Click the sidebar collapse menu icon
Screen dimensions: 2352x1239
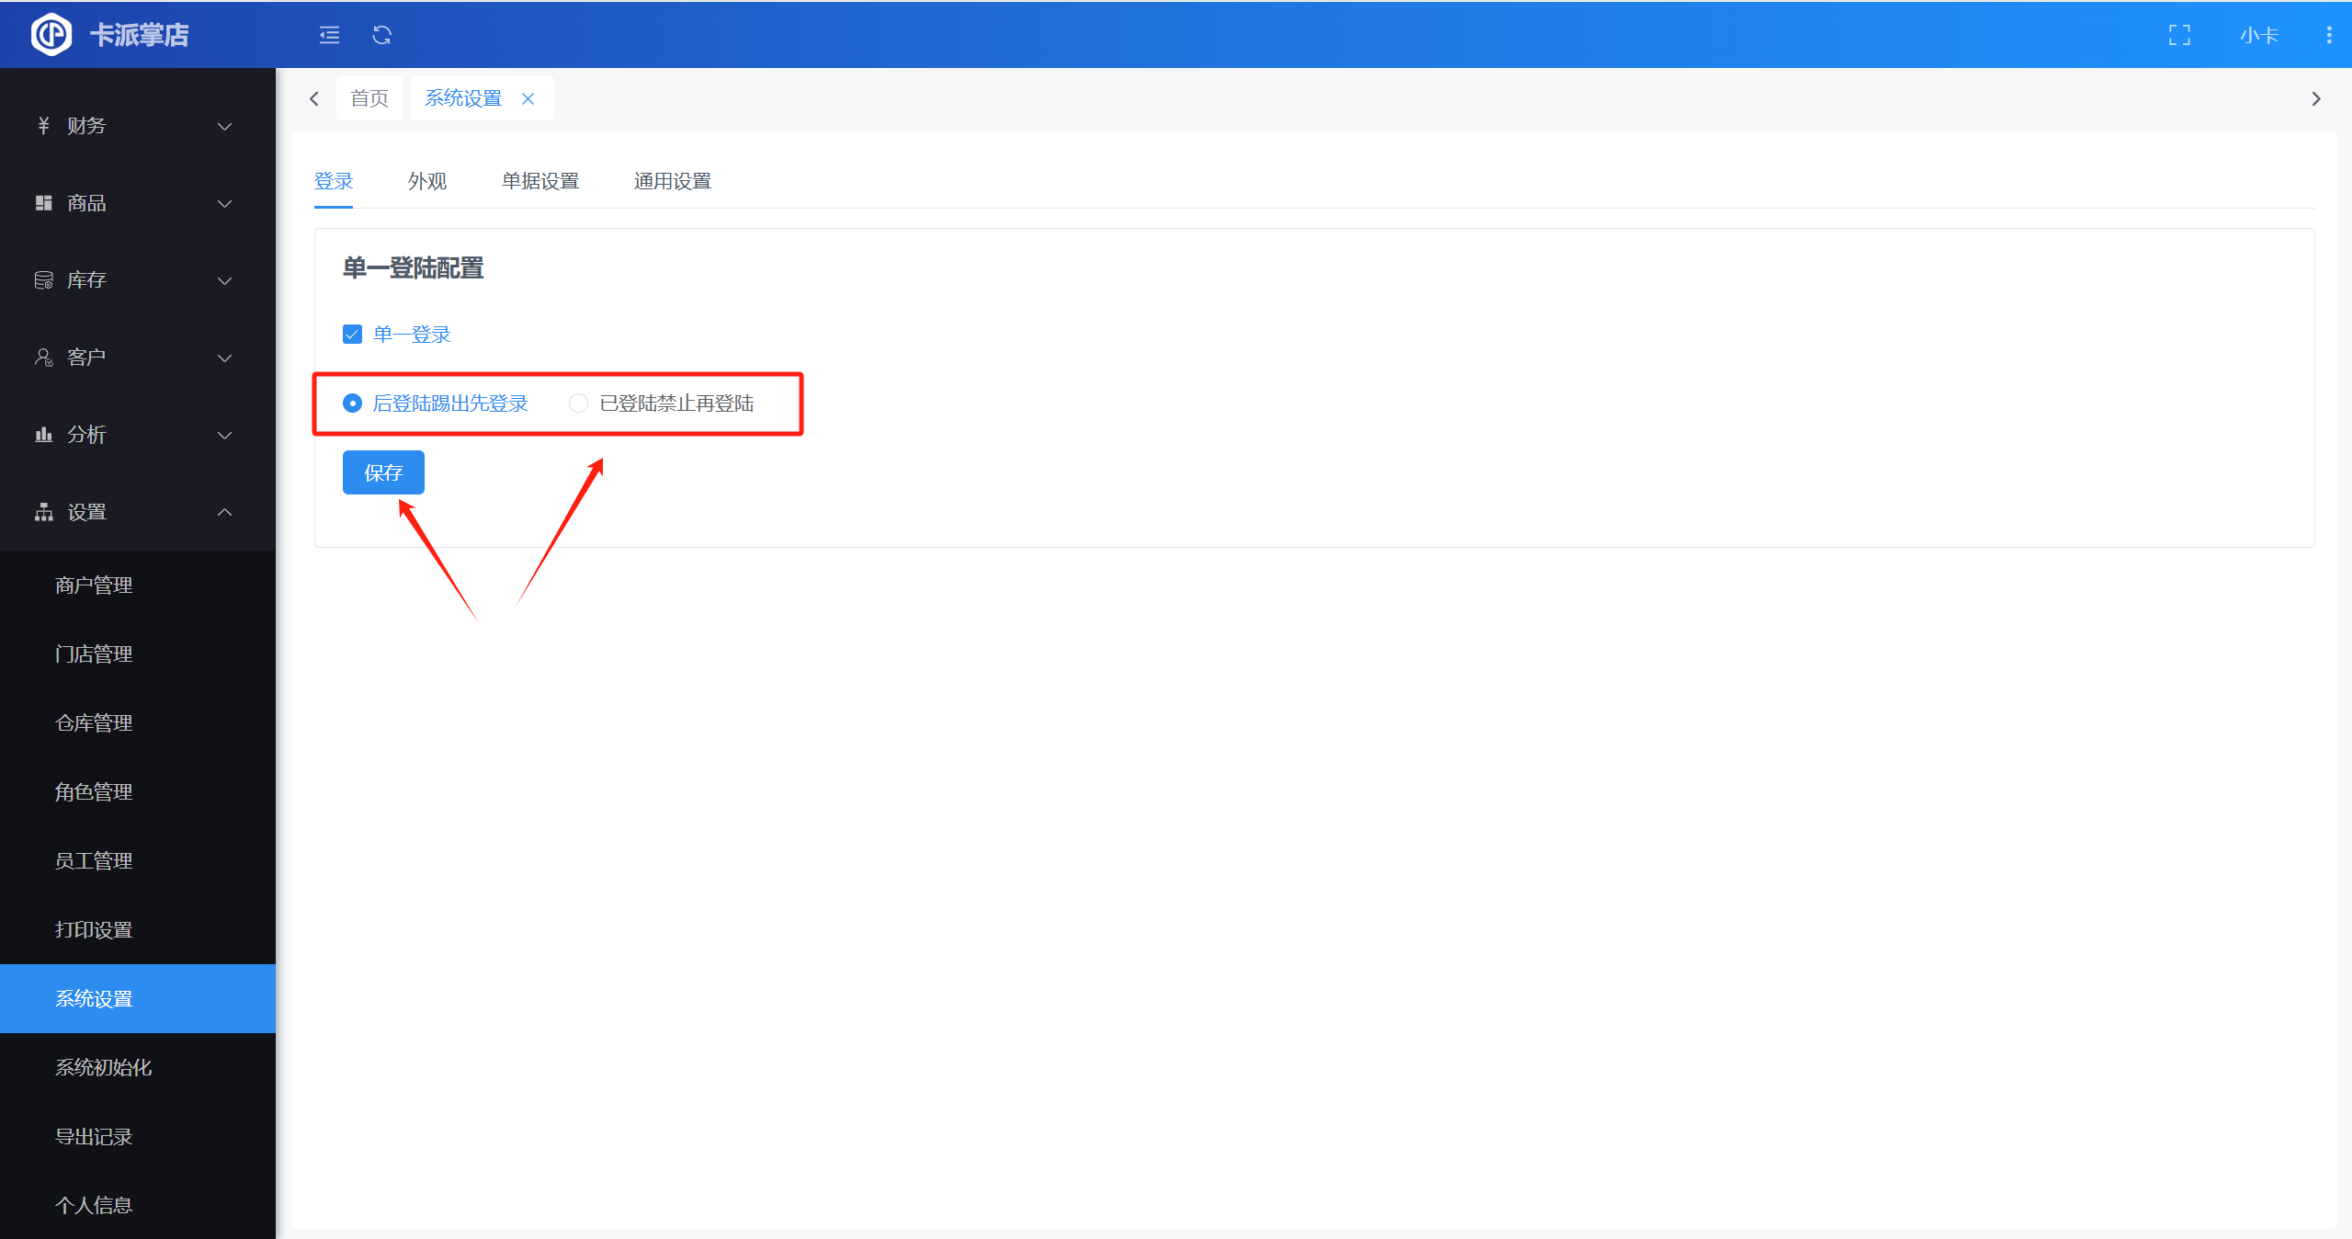click(329, 35)
